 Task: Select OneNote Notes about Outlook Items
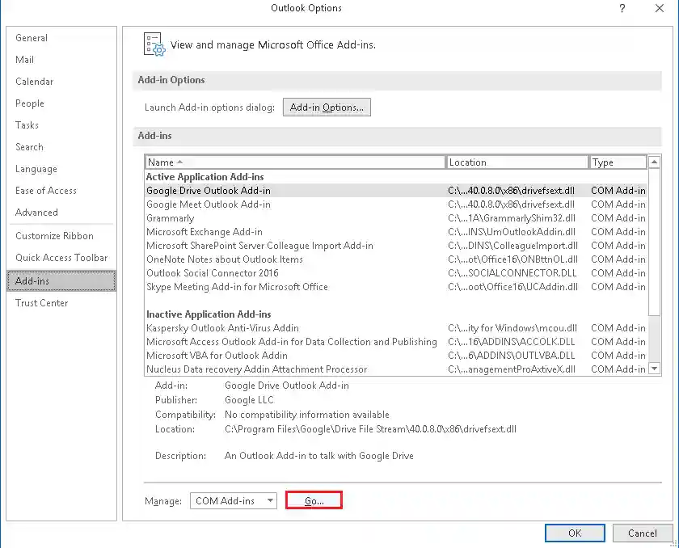click(x=396, y=259)
